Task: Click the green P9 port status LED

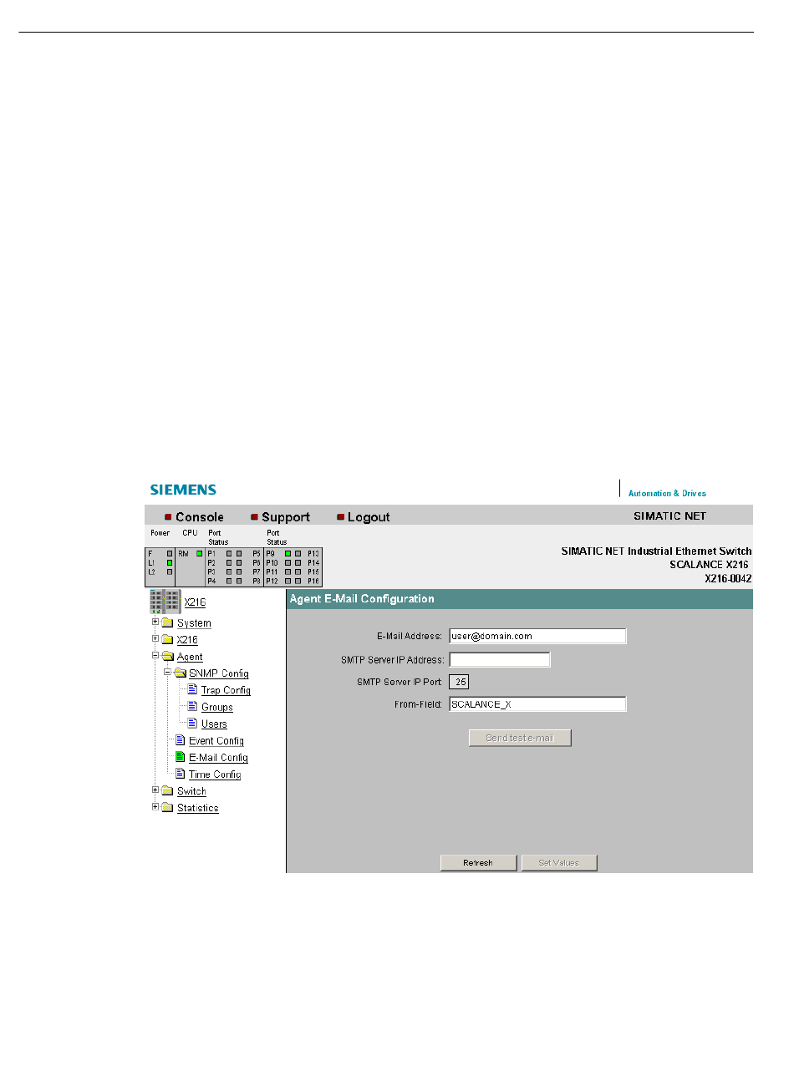Action: 288,553
